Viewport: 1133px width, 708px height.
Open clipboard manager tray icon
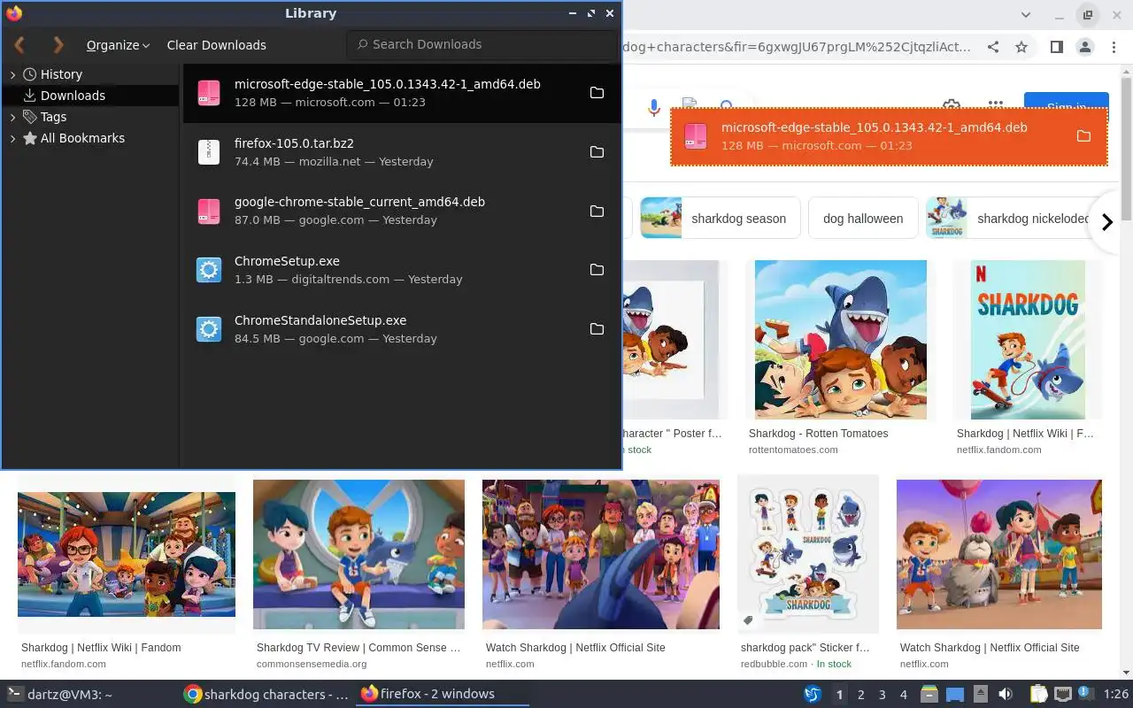pos(1038,695)
